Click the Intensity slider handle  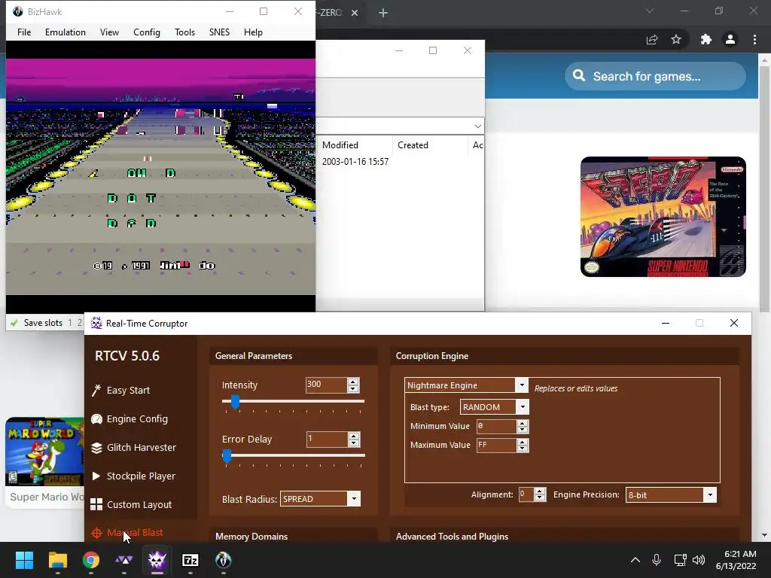pyautogui.click(x=235, y=402)
